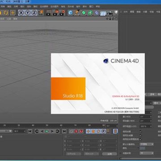This screenshot has height=161, width=161.
Task: Toggle Rotation keyframing icon
Action: click(98, 131)
